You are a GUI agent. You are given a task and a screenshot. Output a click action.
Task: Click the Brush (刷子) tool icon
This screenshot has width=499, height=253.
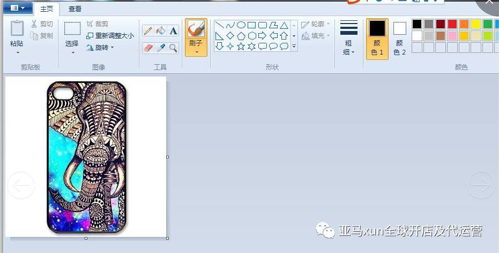coord(196,29)
